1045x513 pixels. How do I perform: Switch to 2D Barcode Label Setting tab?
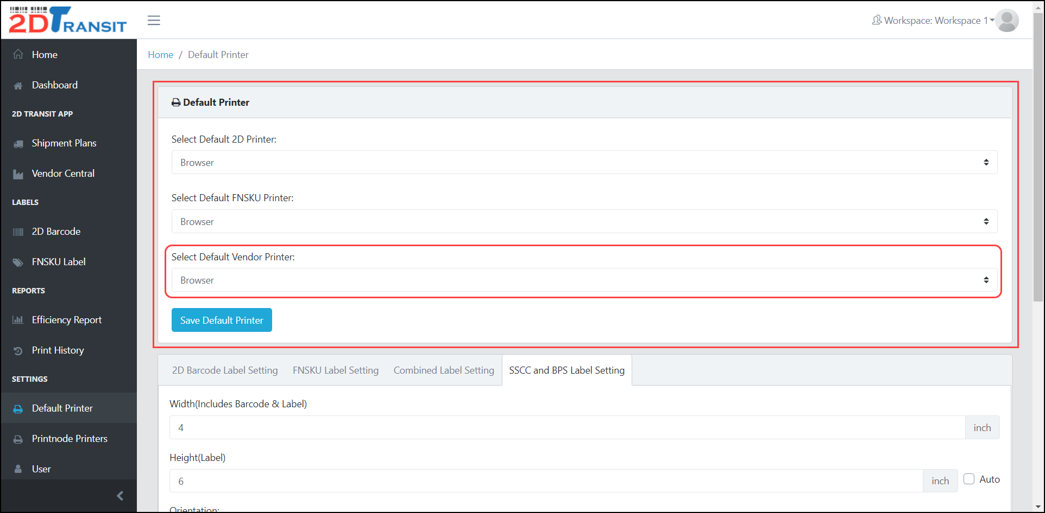225,370
